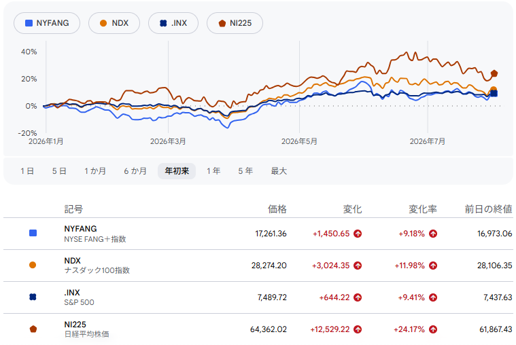Click the 2026年5月 axis label
516x345 pixels.
click(299, 141)
